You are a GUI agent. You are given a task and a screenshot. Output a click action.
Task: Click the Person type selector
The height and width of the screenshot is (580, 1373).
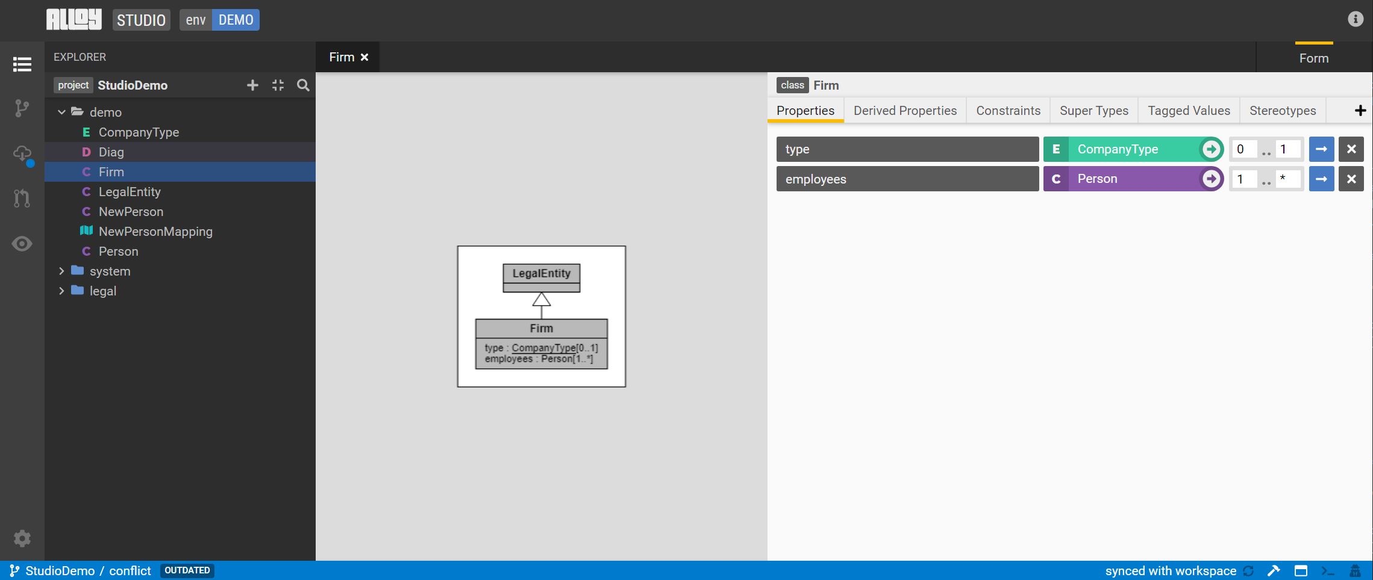click(1133, 179)
